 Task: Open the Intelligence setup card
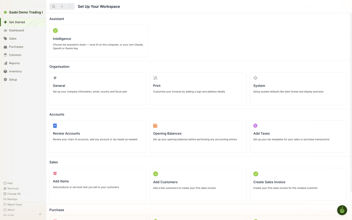pos(99,41)
